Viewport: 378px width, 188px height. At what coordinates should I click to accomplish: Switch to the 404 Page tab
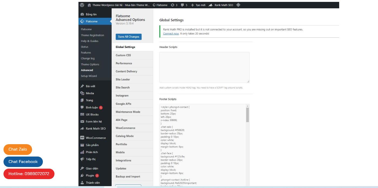(x=132, y=120)
